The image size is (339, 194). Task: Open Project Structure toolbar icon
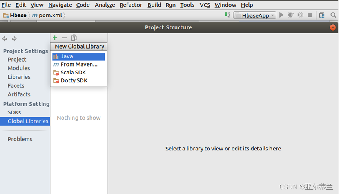click(x=322, y=15)
